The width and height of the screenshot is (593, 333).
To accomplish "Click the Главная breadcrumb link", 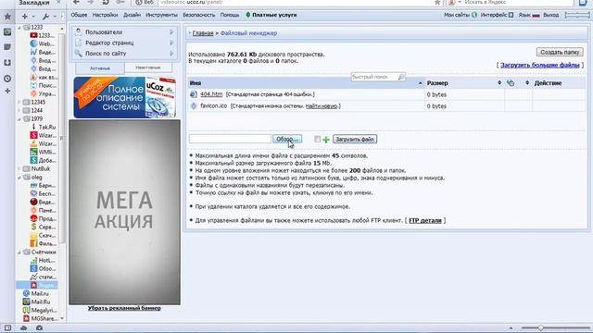I will pos(203,33).
